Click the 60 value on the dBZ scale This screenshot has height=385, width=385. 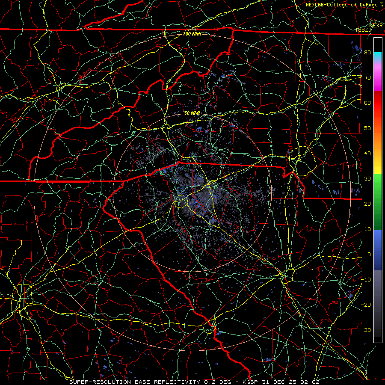point(367,103)
